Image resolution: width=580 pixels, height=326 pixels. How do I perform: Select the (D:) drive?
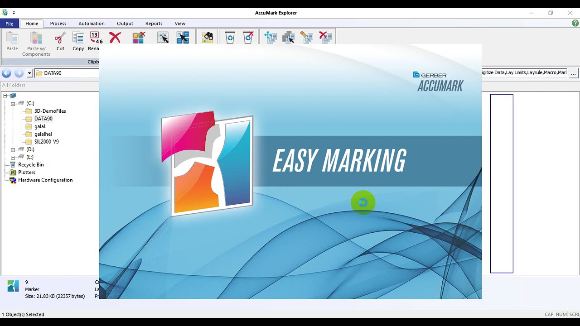pyautogui.click(x=30, y=149)
